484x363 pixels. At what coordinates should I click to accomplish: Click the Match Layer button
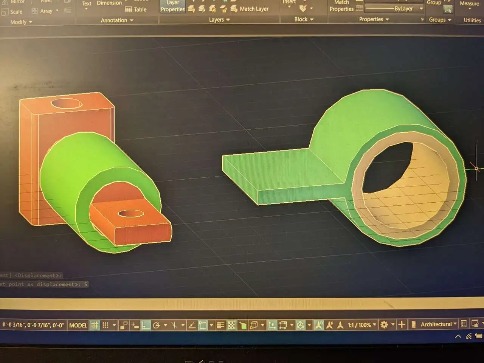[250, 9]
